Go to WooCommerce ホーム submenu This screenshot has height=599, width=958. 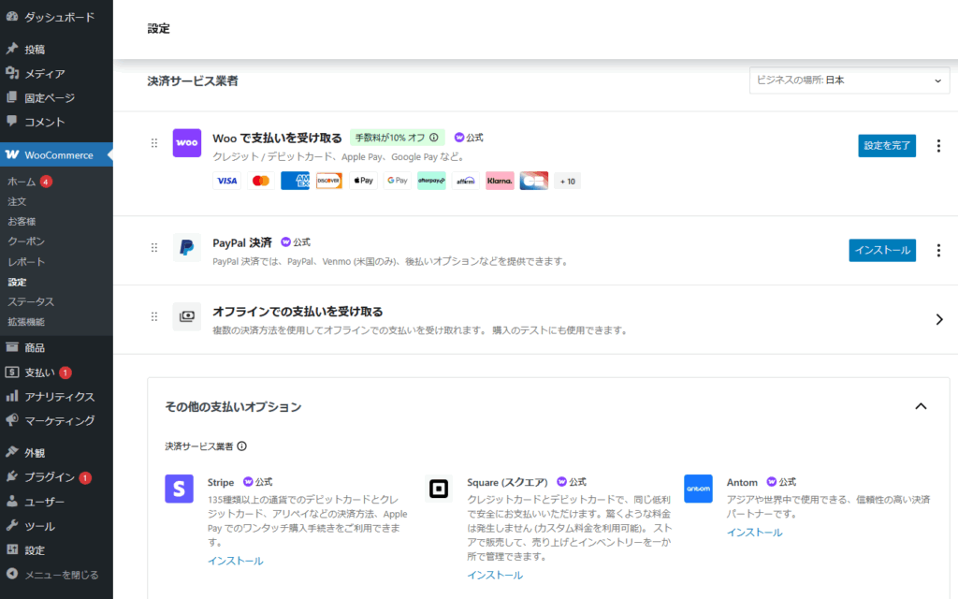click(22, 182)
